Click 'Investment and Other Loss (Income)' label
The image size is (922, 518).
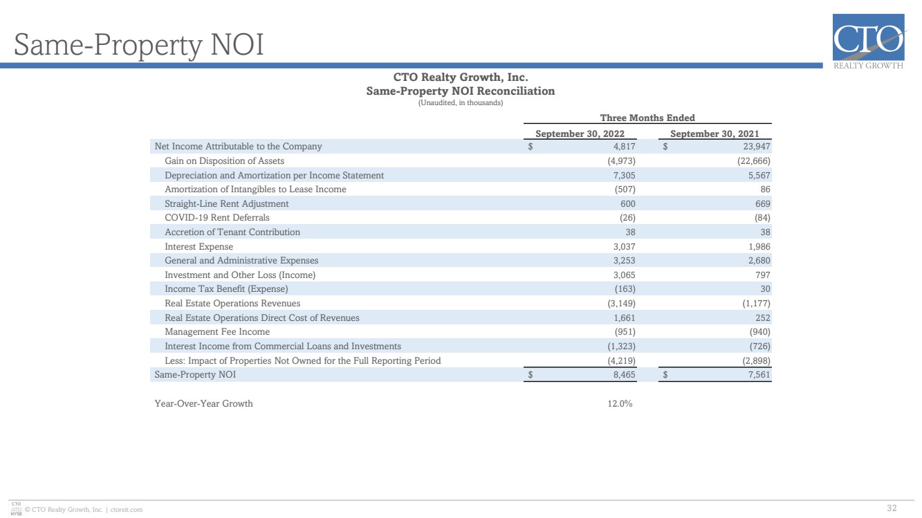click(240, 275)
